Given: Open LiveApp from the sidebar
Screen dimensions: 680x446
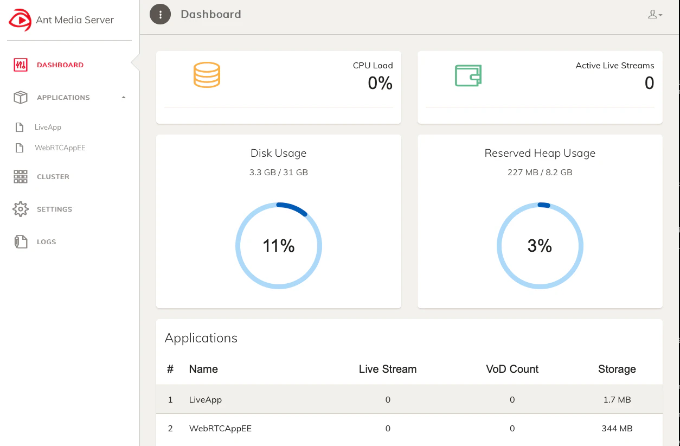Looking at the screenshot, I should coord(48,128).
